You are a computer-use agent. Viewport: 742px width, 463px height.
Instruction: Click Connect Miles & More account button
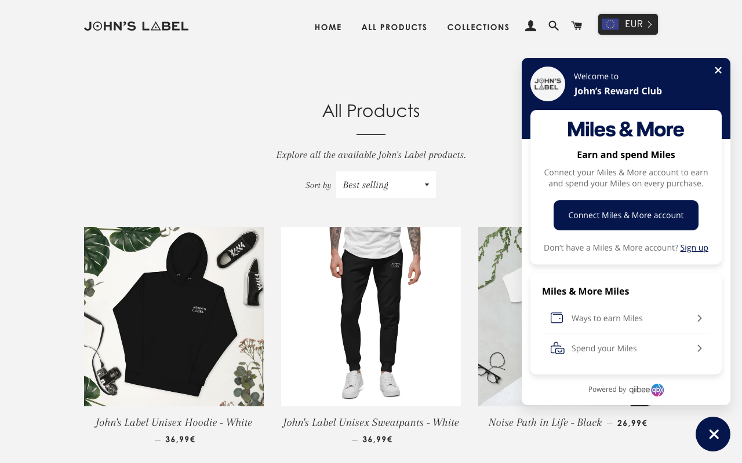[x=626, y=215]
